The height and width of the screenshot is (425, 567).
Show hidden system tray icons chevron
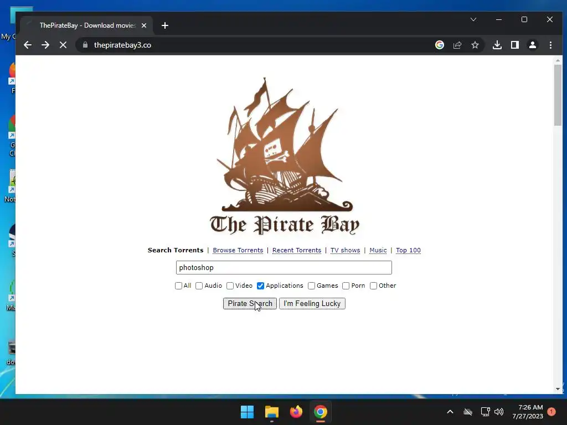tap(450, 412)
